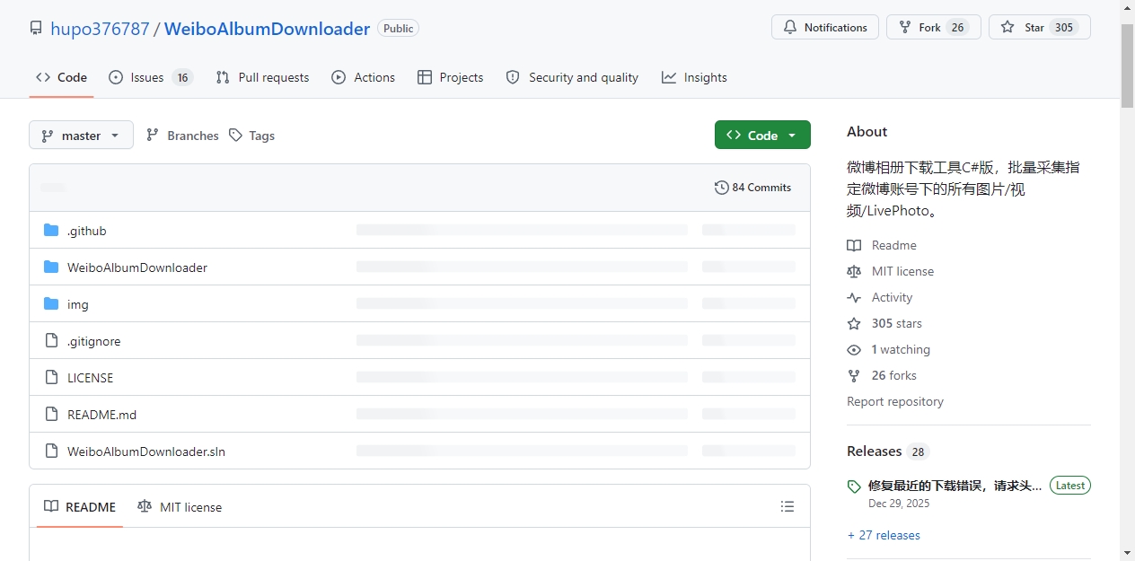Open the README.md file

point(101,415)
